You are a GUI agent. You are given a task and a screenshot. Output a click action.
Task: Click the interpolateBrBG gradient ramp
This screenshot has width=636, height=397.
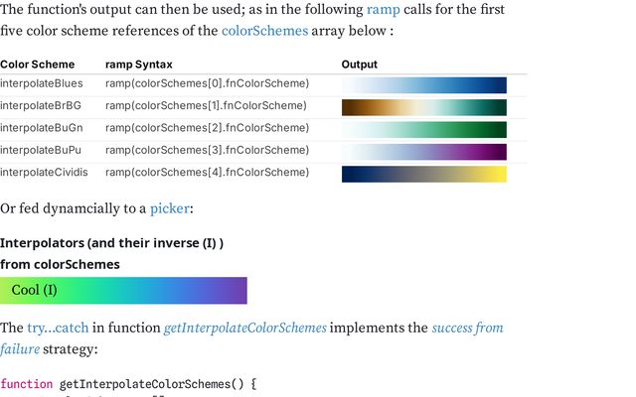point(423,107)
